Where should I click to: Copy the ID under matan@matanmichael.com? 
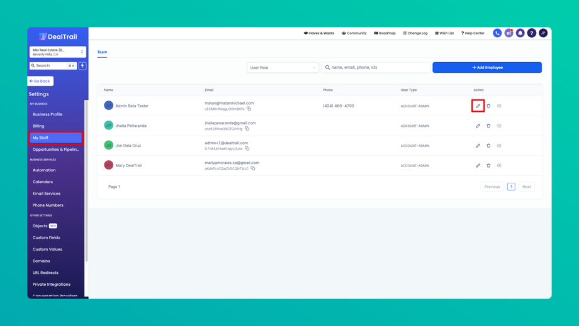click(x=249, y=109)
